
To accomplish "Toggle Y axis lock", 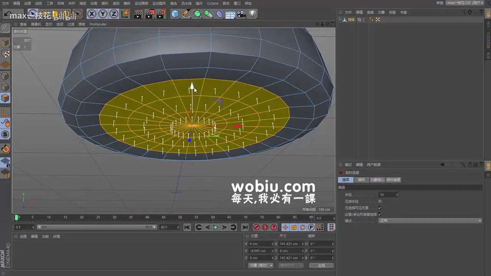I will [103, 14].
